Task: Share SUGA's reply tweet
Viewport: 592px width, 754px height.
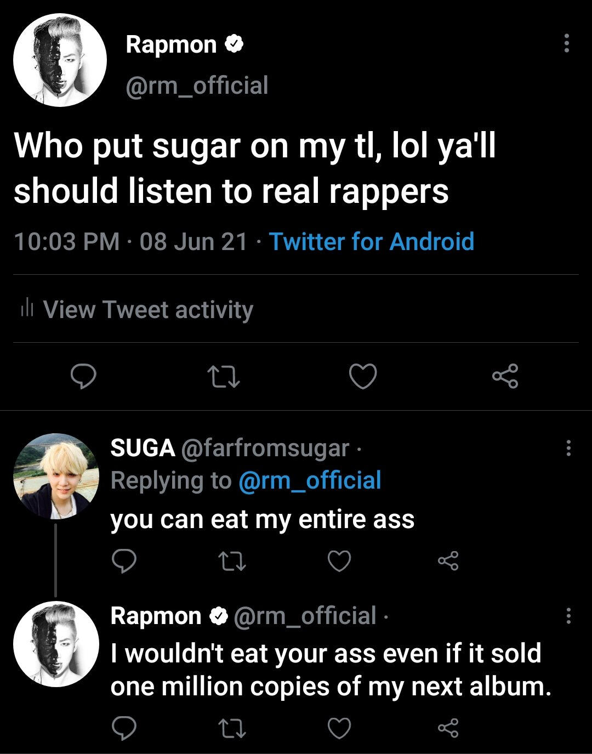Action: (447, 561)
